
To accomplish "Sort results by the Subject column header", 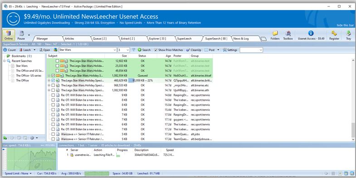I will 76,56.
